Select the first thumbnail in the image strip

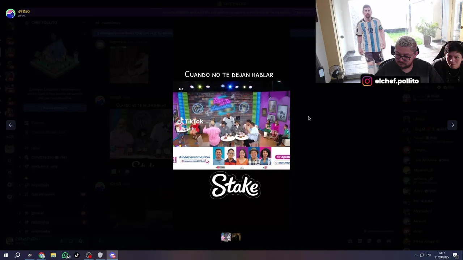[226, 237]
